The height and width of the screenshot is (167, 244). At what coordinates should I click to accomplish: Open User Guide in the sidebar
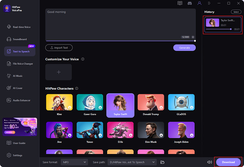click(20, 143)
